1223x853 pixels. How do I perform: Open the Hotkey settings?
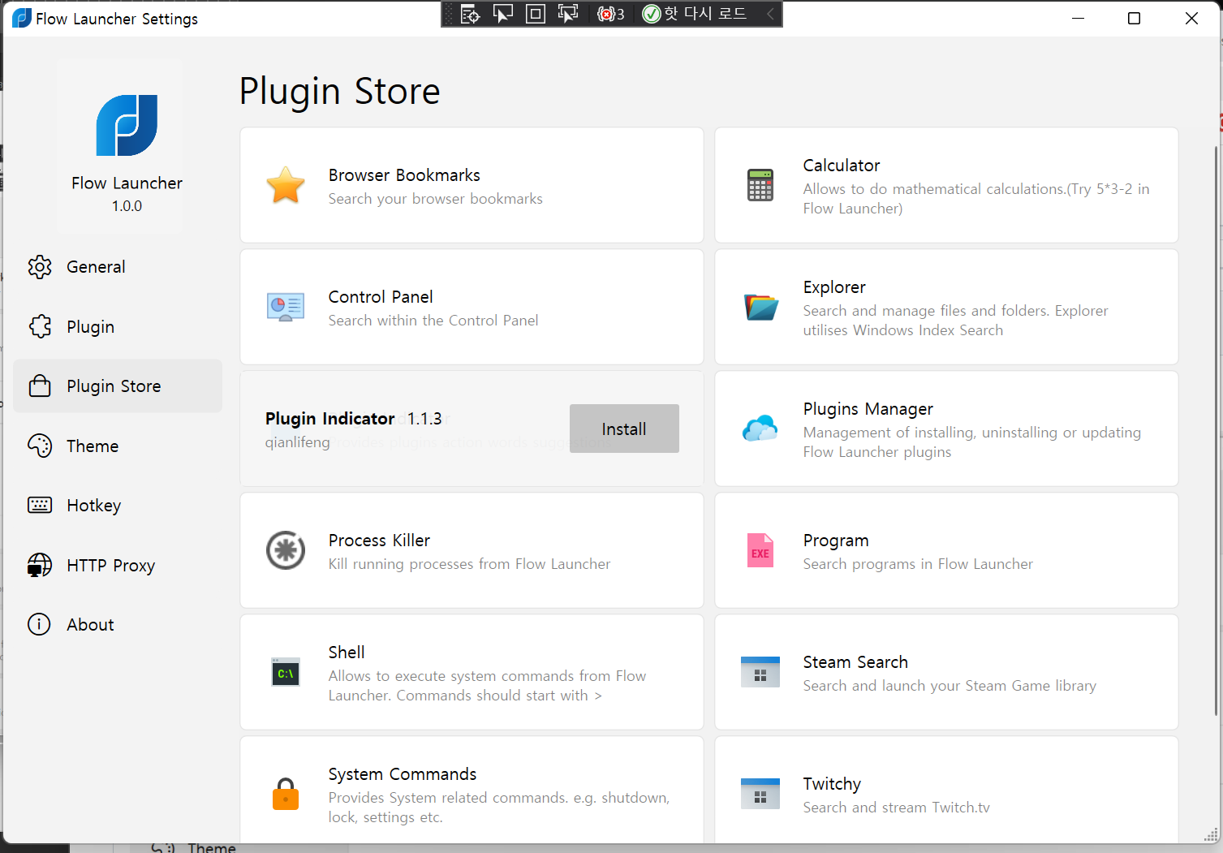[118, 505]
